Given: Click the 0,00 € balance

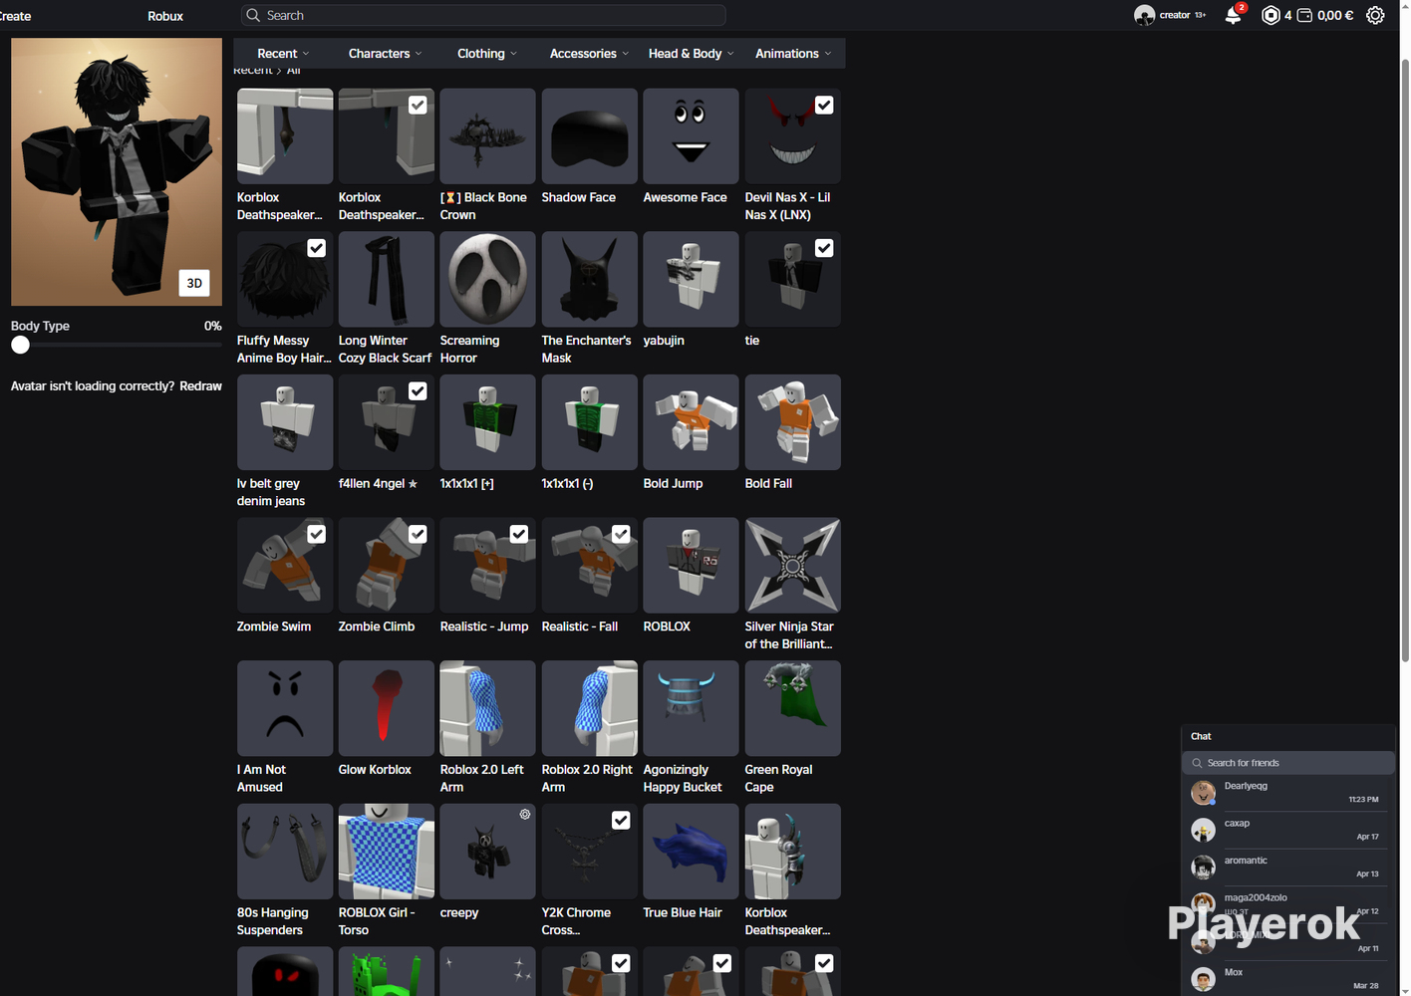Looking at the screenshot, I should pyautogui.click(x=1335, y=15).
